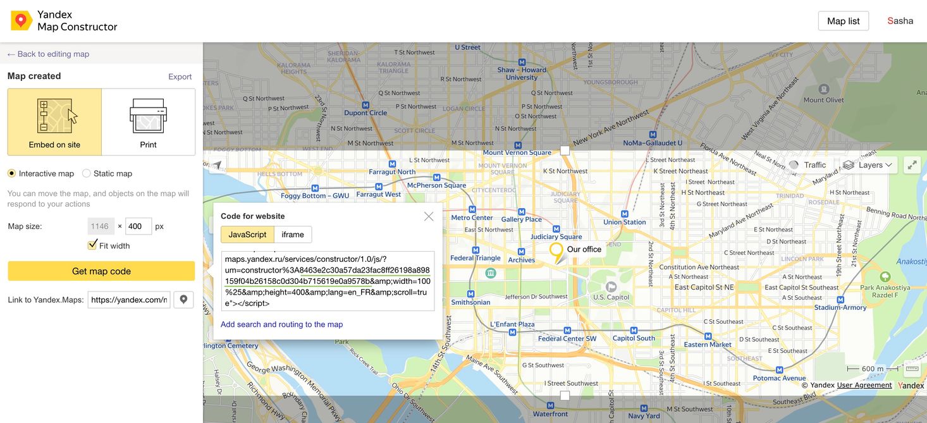Click the Judiciary Square metro icon
The image size is (927, 423).
pyautogui.click(x=556, y=228)
